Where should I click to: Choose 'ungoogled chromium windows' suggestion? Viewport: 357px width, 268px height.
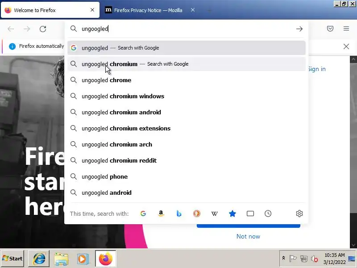tap(186, 96)
